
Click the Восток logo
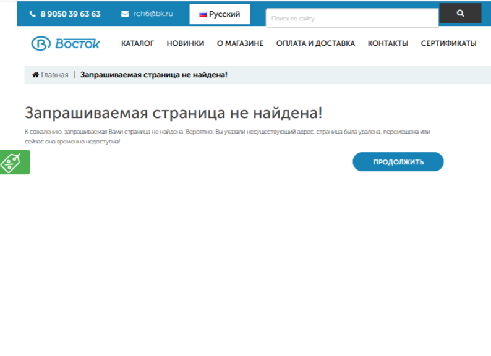(66, 43)
